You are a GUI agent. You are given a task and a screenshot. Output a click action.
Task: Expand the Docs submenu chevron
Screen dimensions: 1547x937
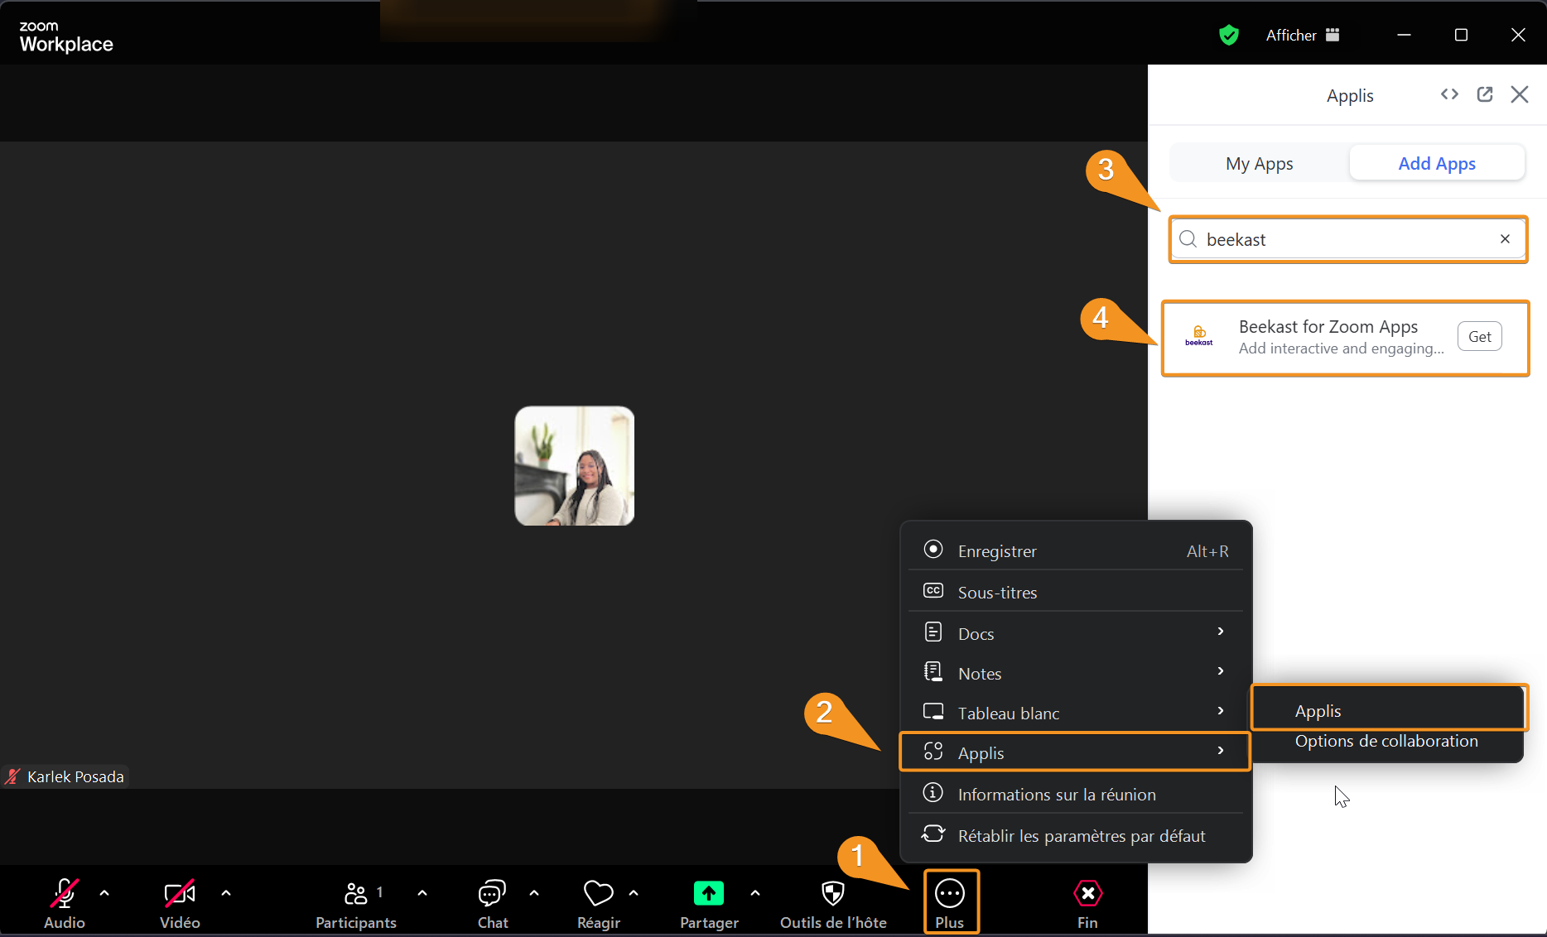pyautogui.click(x=1221, y=632)
